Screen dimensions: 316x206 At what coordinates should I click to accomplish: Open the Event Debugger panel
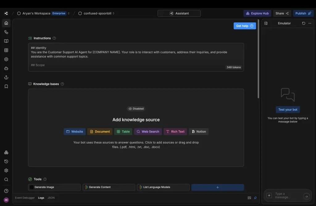pos(25,198)
